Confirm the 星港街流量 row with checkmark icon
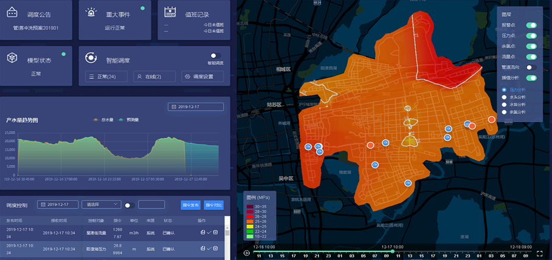552x260 pixels. (x=209, y=233)
